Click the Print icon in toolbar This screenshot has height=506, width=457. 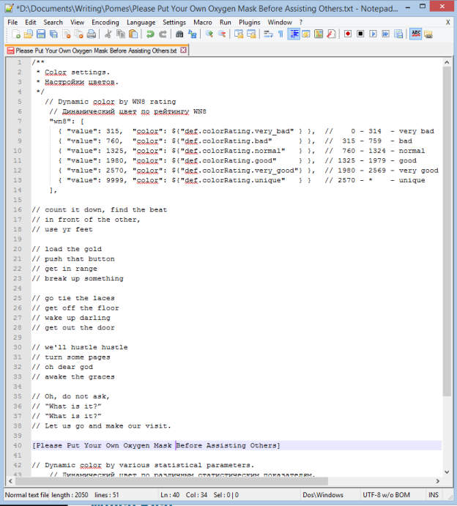[x=92, y=34]
